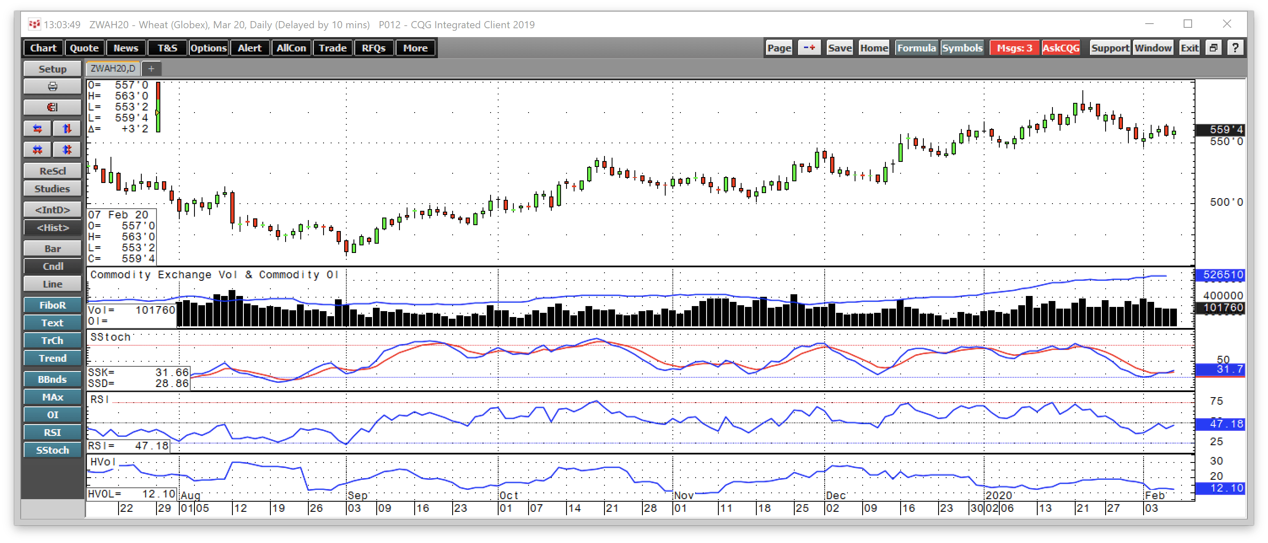
Task: Open the AskCQG button
Action: (1061, 48)
